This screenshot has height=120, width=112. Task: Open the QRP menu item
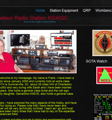pyautogui.click(x=87, y=10)
